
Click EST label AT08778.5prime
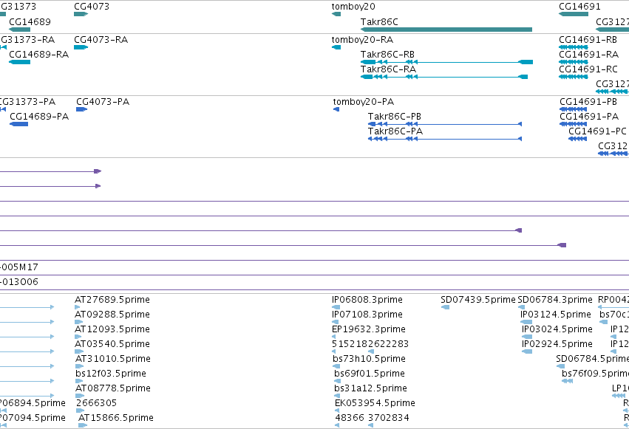[113, 388]
